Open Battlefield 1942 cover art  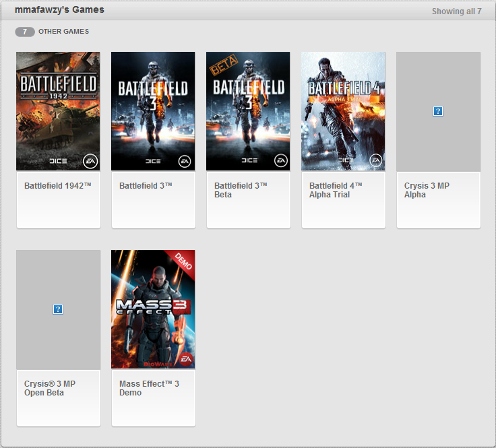[58, 111]
